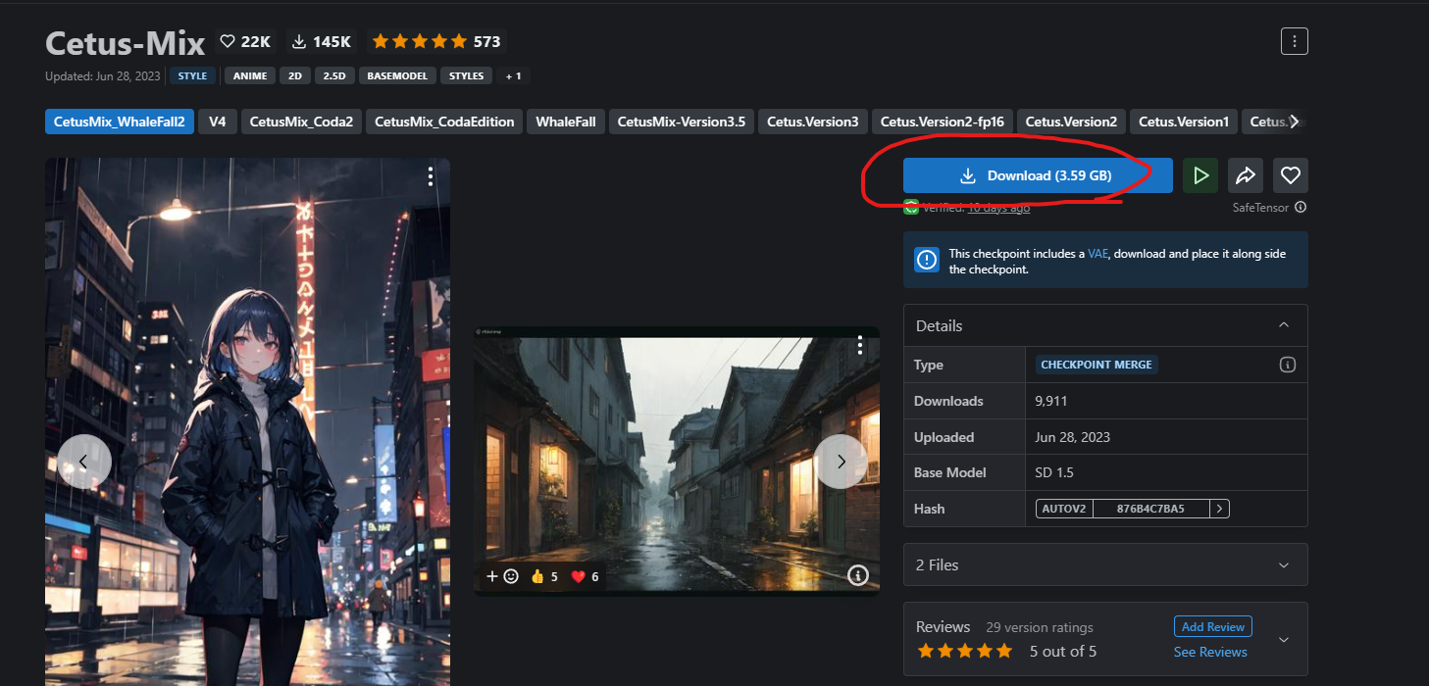
Task: Add reaction on street image
Action: pos(502,576)
